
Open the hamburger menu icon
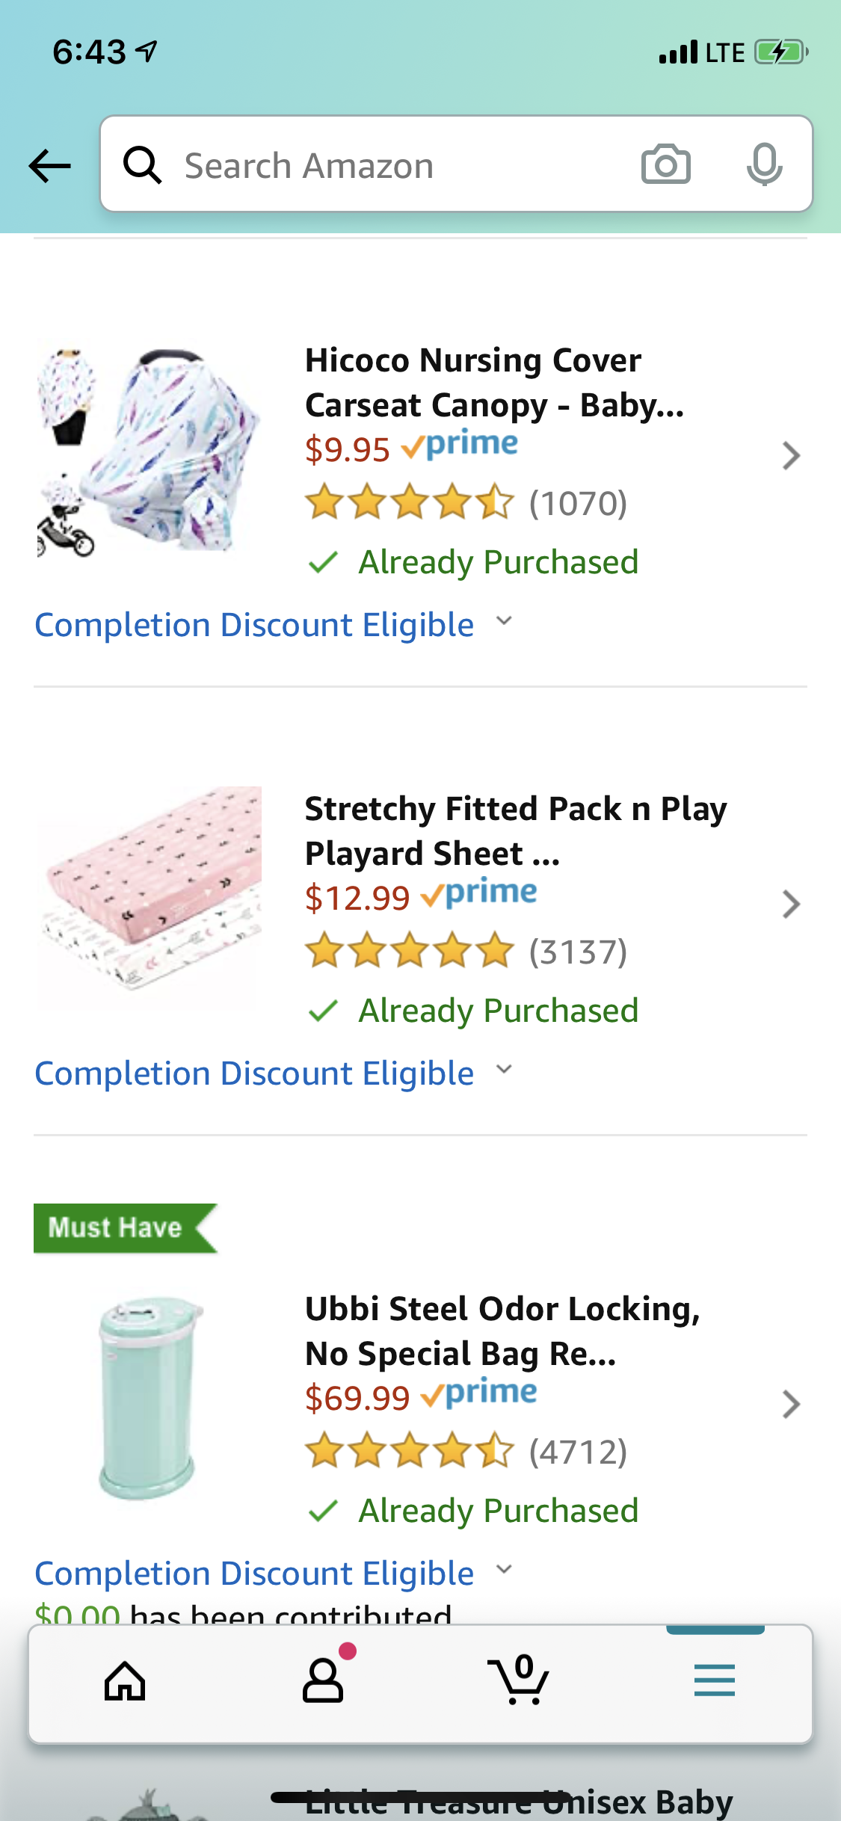[714, 1681]
